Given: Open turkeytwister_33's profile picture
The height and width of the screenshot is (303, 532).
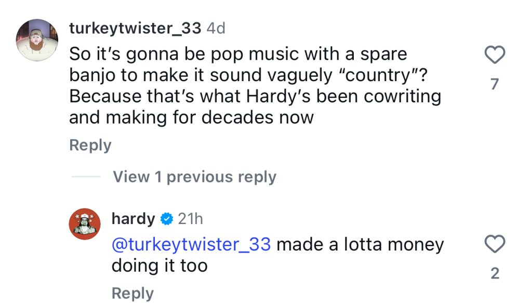Looking at the screenshot, I should (36, 41).
